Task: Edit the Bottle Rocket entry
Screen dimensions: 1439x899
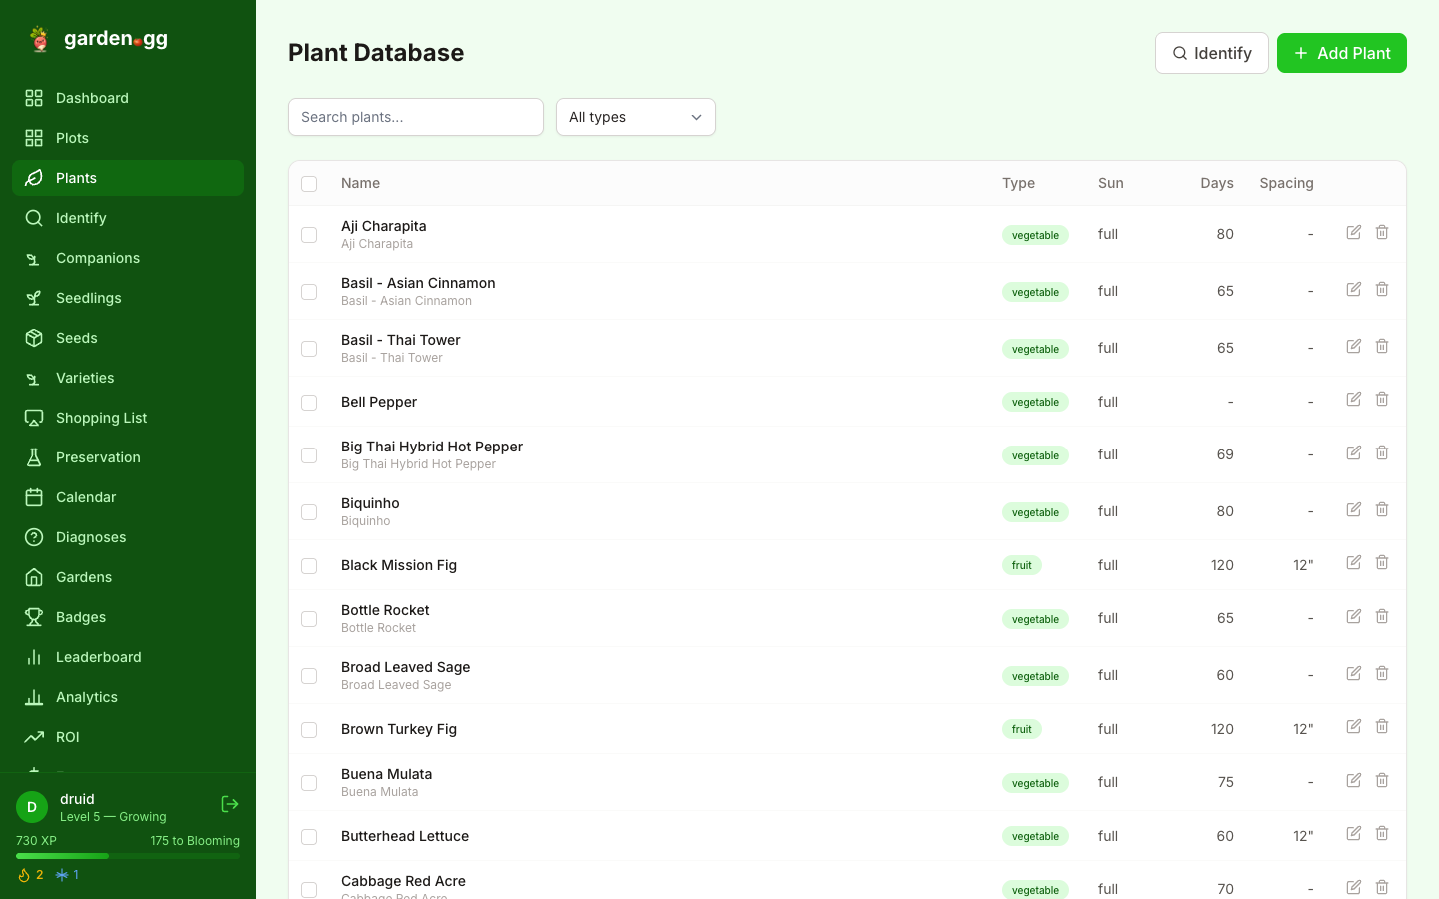Action: (x=1354, y=616)
